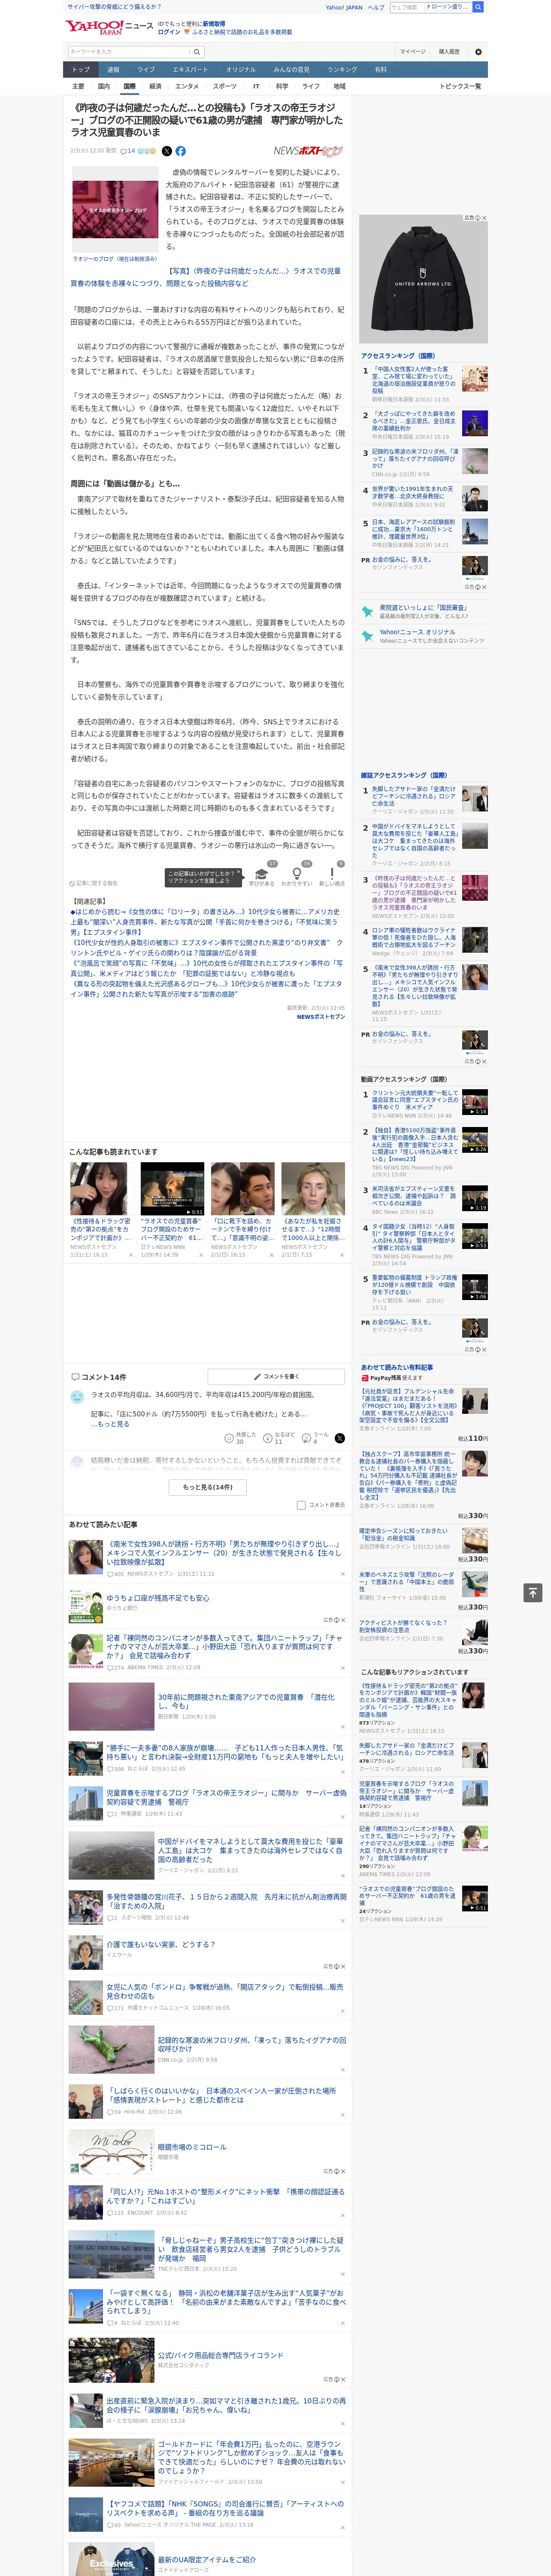
Task: Share first comment on X
Action: [339, 1437]
